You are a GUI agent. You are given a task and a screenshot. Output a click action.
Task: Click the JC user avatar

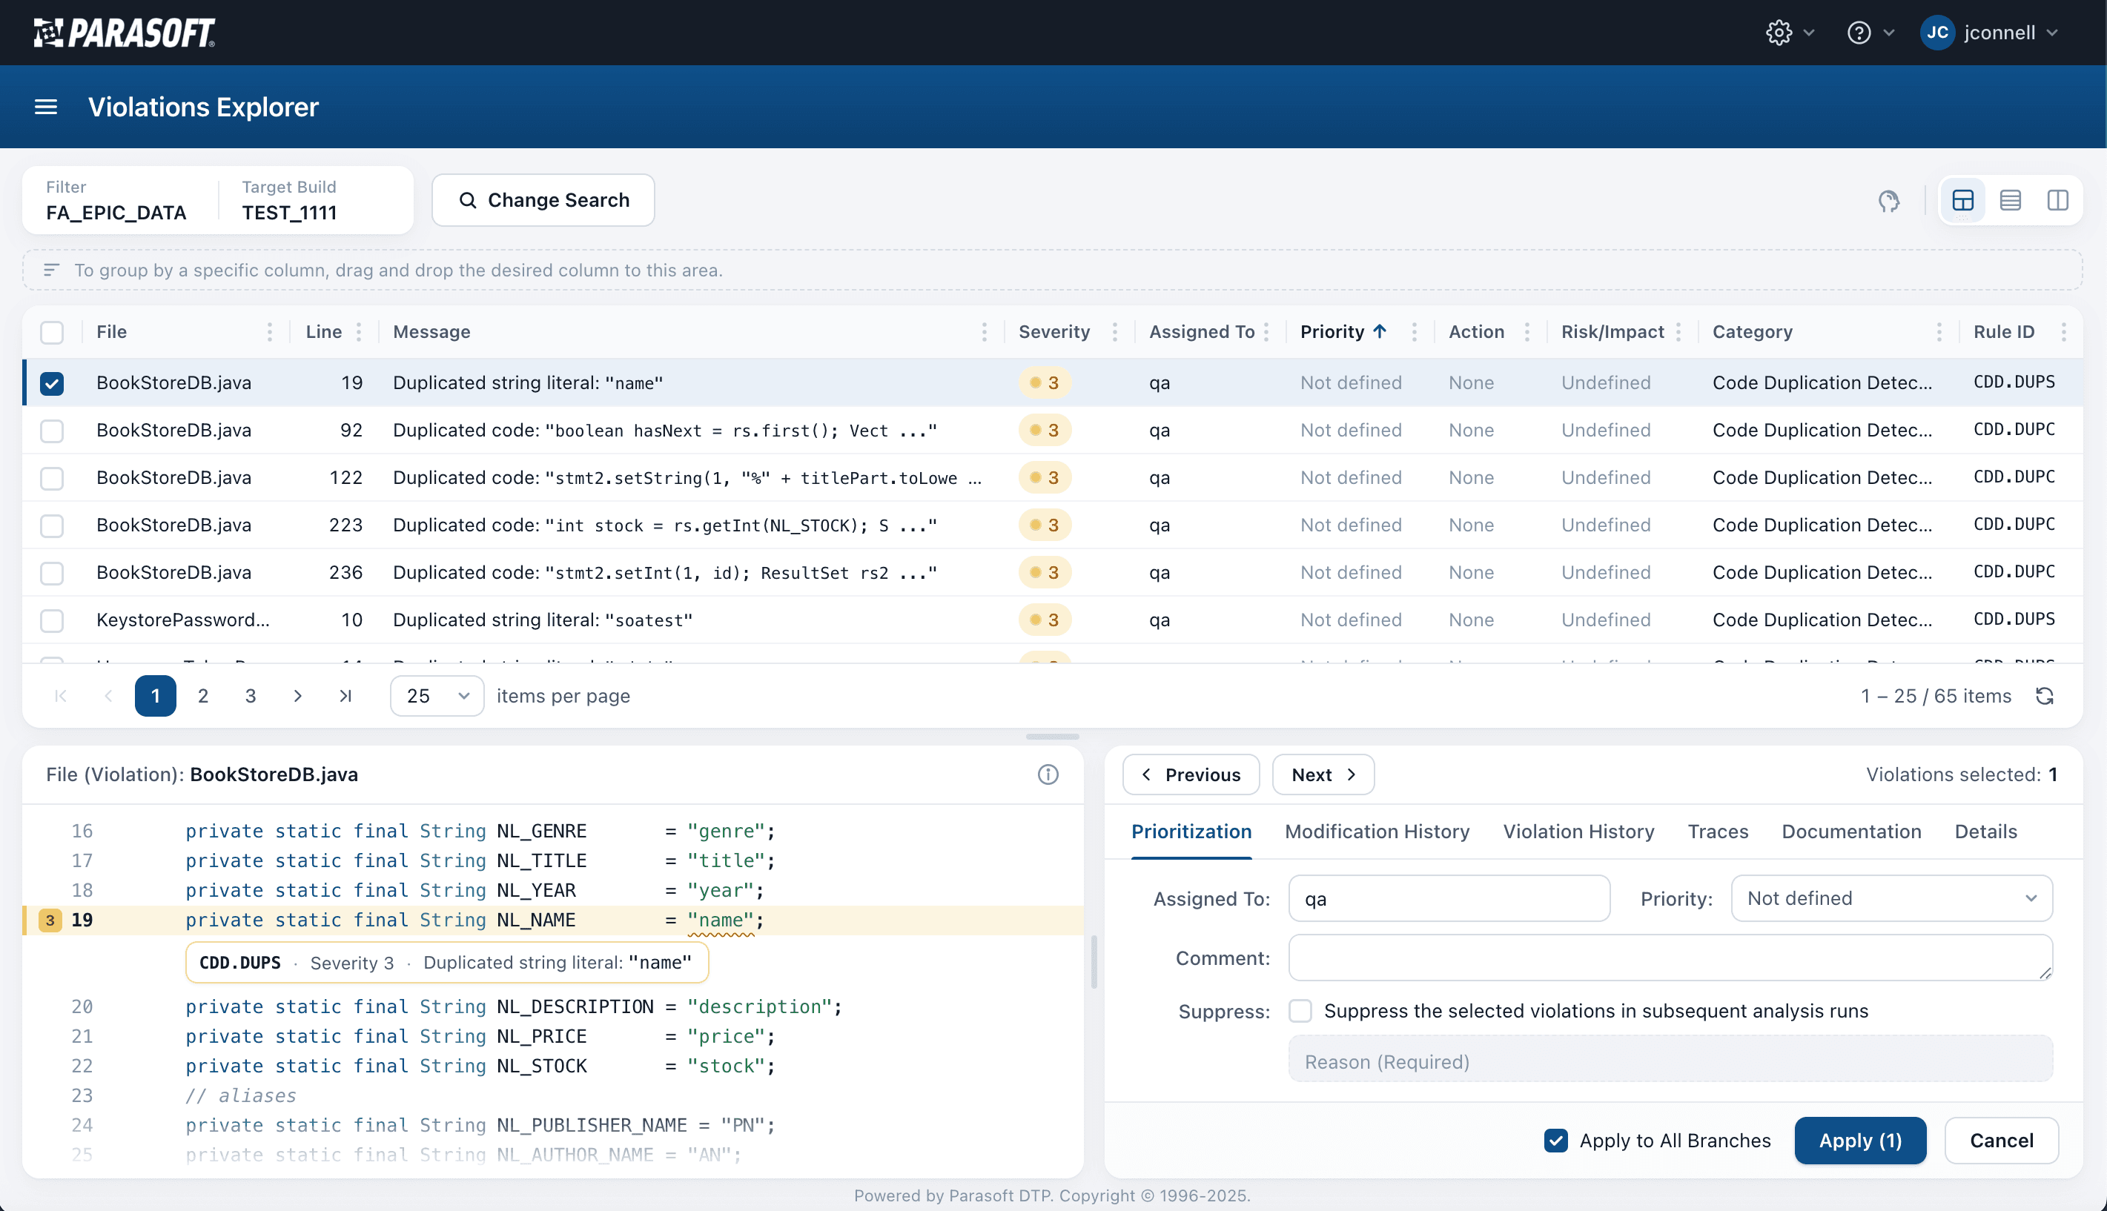point(1936,33)
